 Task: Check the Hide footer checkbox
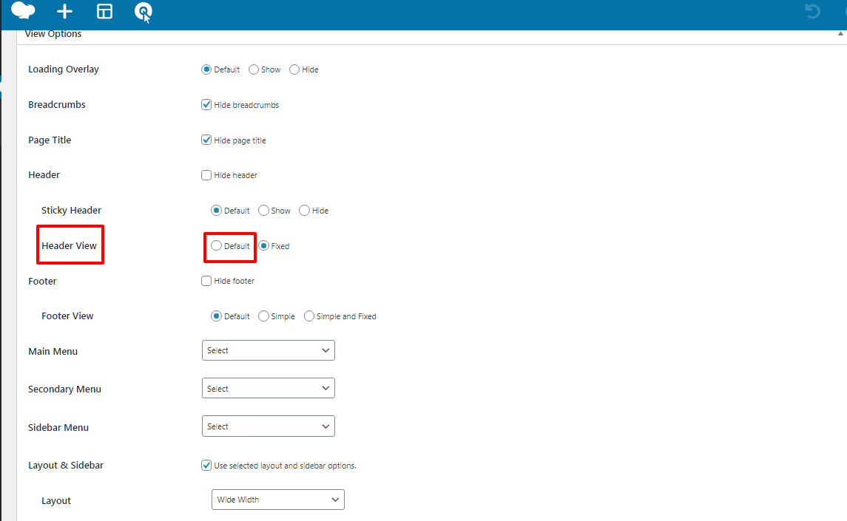pos(206,281)
